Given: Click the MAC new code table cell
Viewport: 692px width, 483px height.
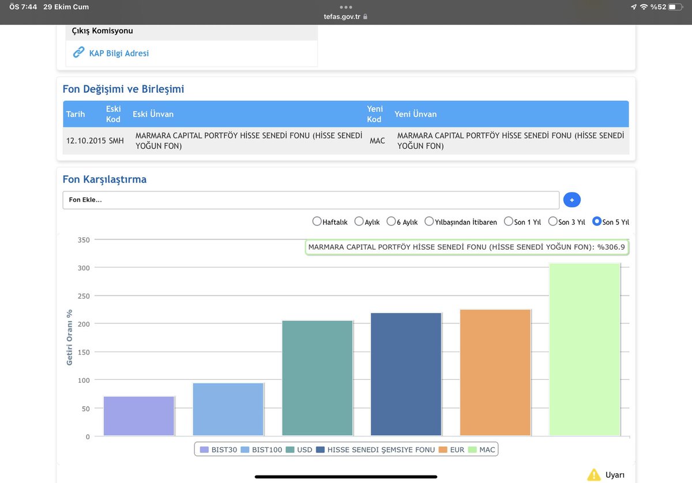Looking at the screenshot, I should [377, 141].
